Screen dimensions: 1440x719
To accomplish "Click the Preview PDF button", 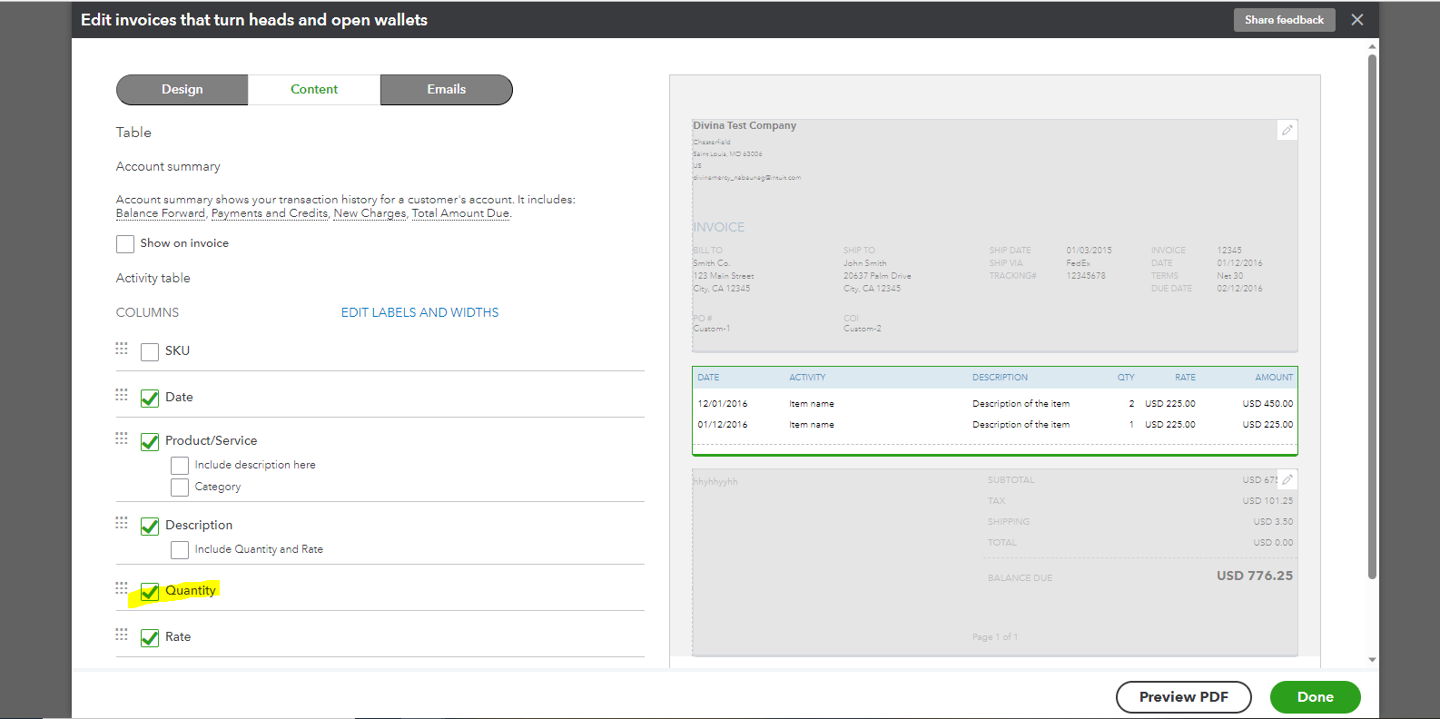I will click(x=1183, y=697).
